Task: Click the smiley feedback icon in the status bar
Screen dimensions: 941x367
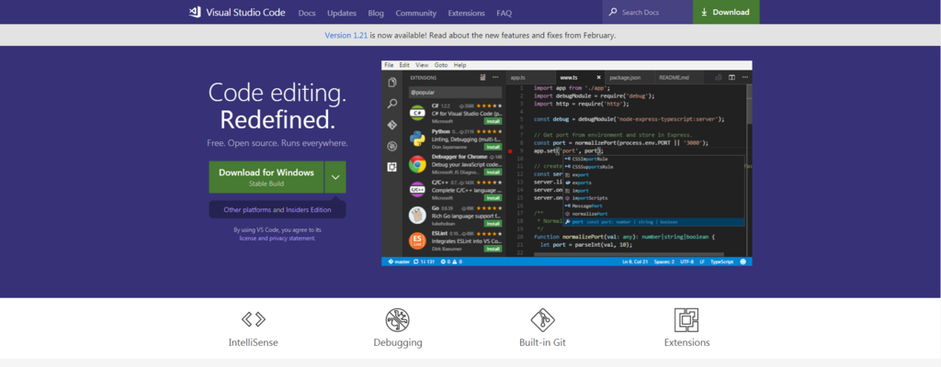Action: 743,261
